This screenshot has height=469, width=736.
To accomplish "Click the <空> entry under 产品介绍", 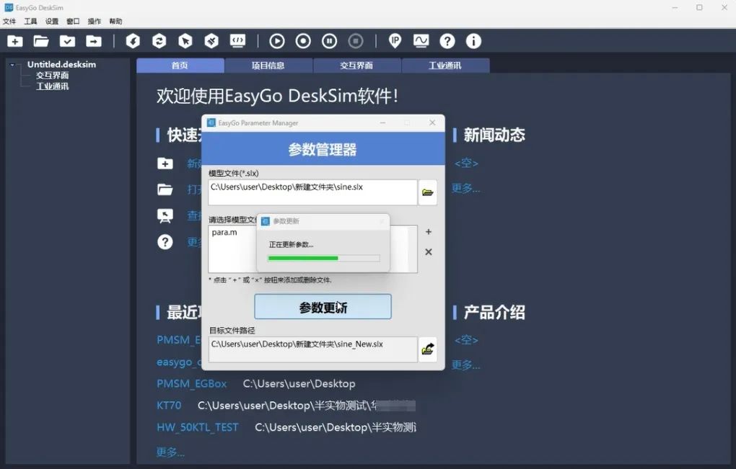I will [x=466, y=340].
